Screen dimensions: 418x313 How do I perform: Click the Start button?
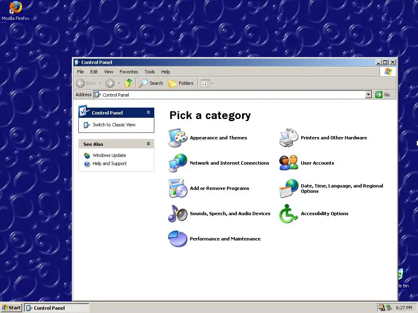pyautogui.click(x=11, y=308)
